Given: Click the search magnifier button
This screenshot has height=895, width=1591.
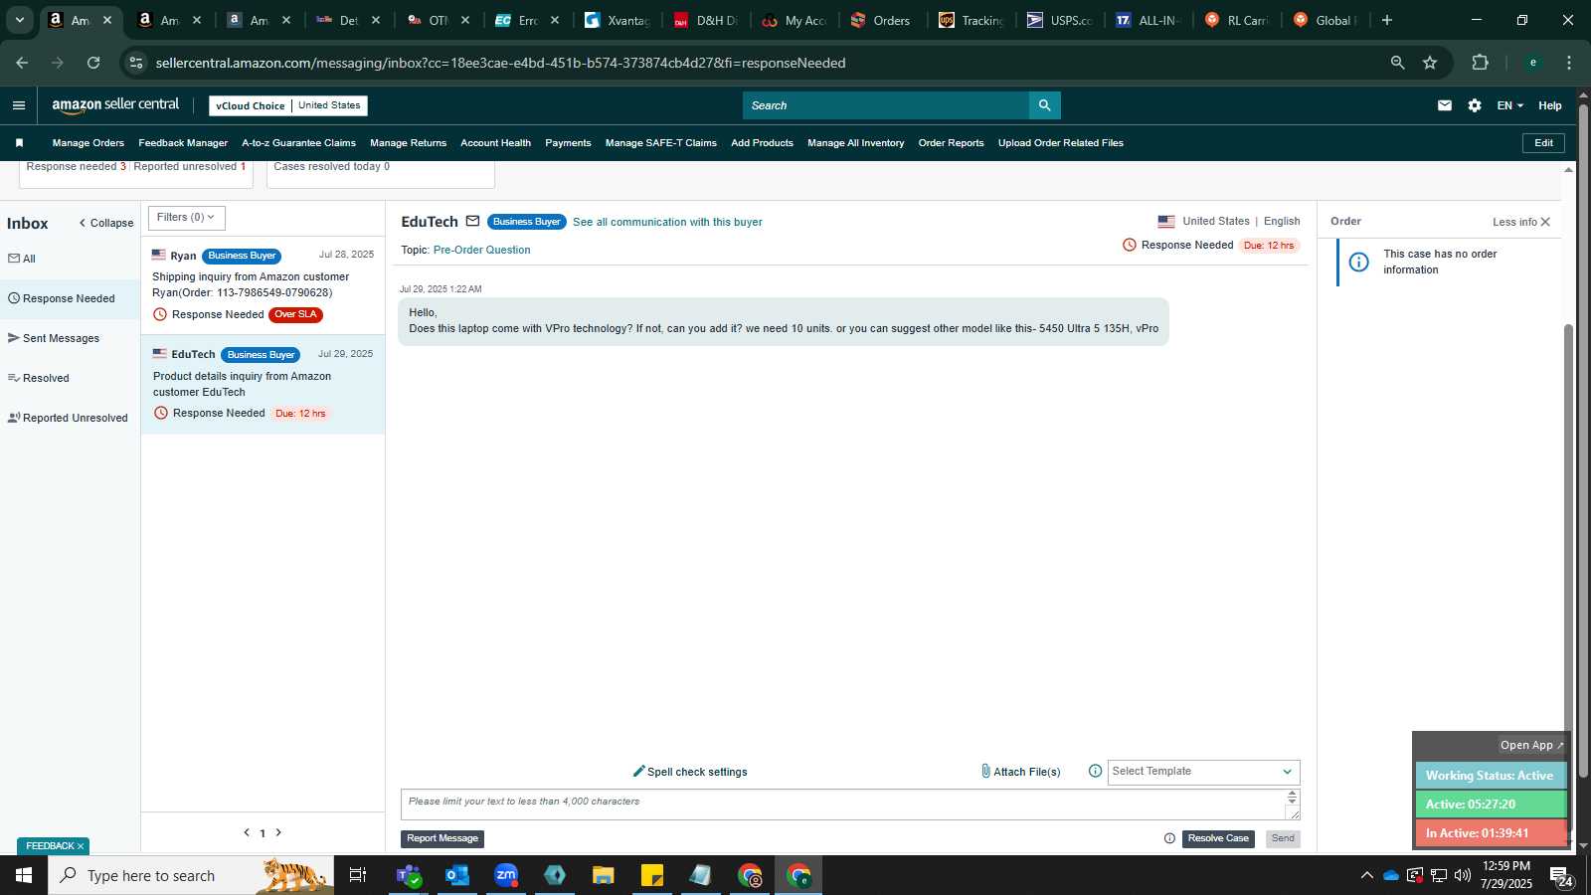Looking at the screenshot, I should click(1044, 105).
